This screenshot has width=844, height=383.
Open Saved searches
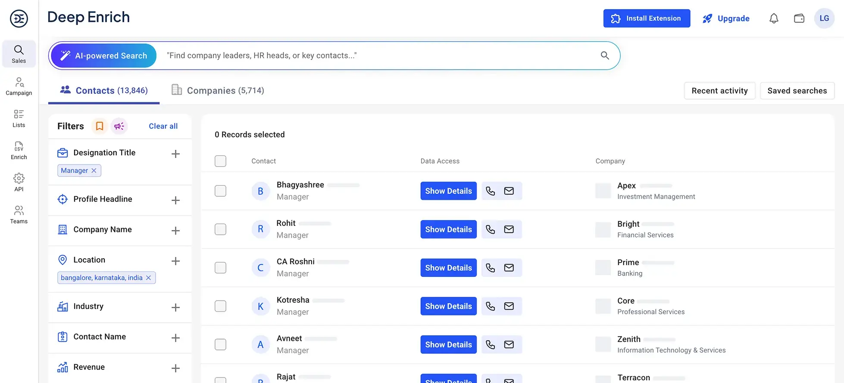(x=797, y=91)
